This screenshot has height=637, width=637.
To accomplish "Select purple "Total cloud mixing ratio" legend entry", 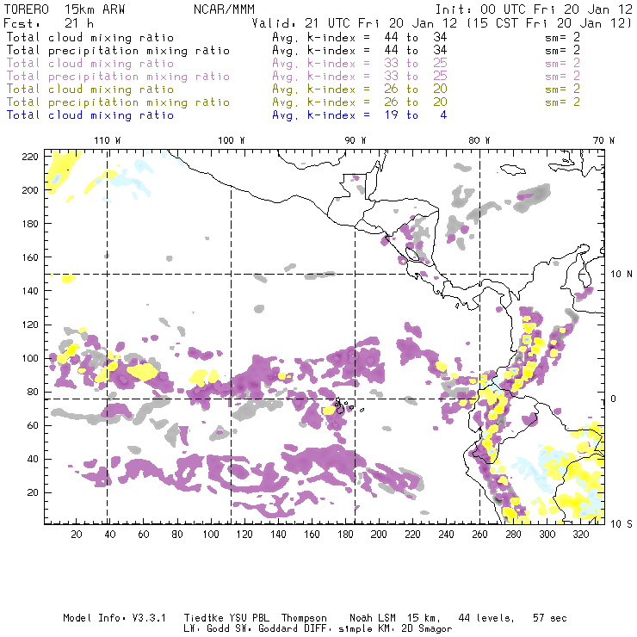I will [x=90, y=64].
